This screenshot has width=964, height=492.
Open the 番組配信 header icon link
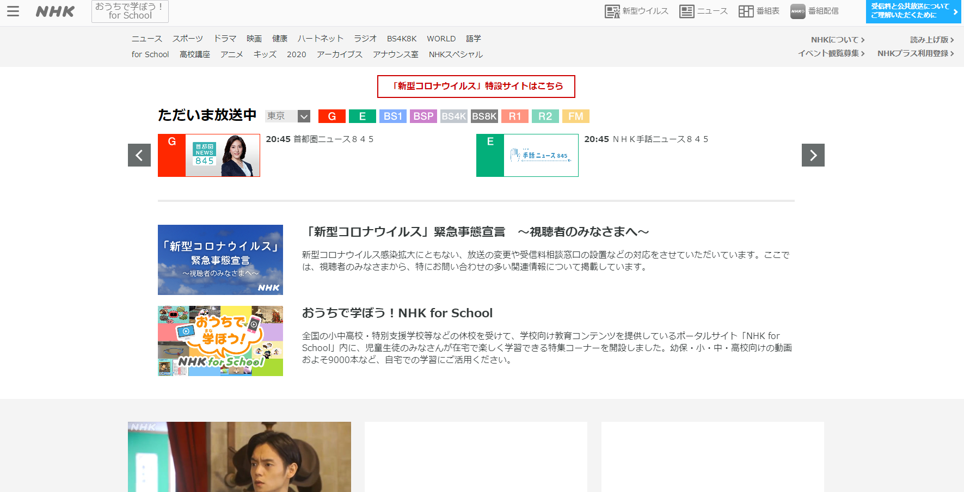point(814,11)
